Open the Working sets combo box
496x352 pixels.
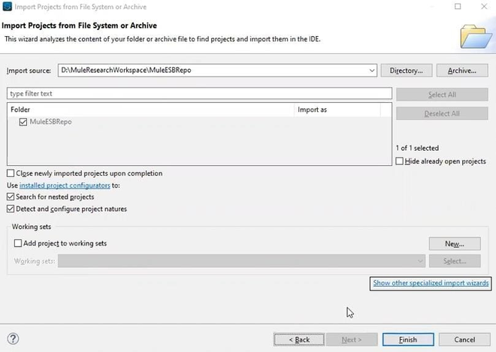(421, 261)
